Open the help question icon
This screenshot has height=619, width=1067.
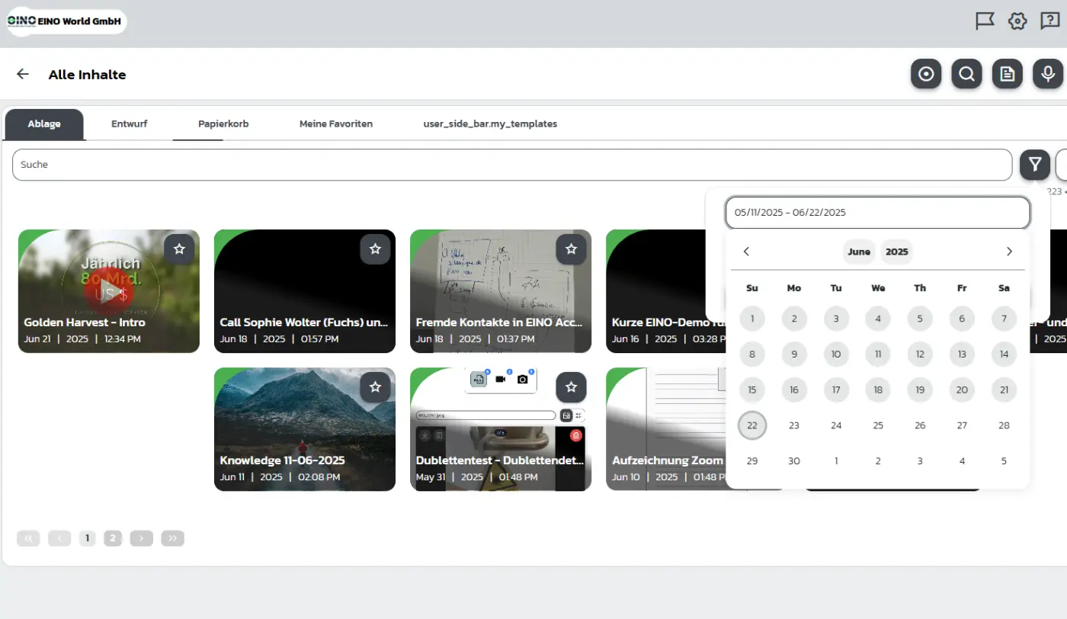coord(1050,21)
